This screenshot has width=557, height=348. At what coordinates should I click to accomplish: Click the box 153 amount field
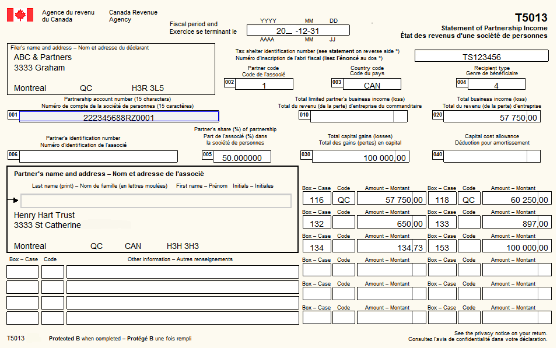[516, 247]
